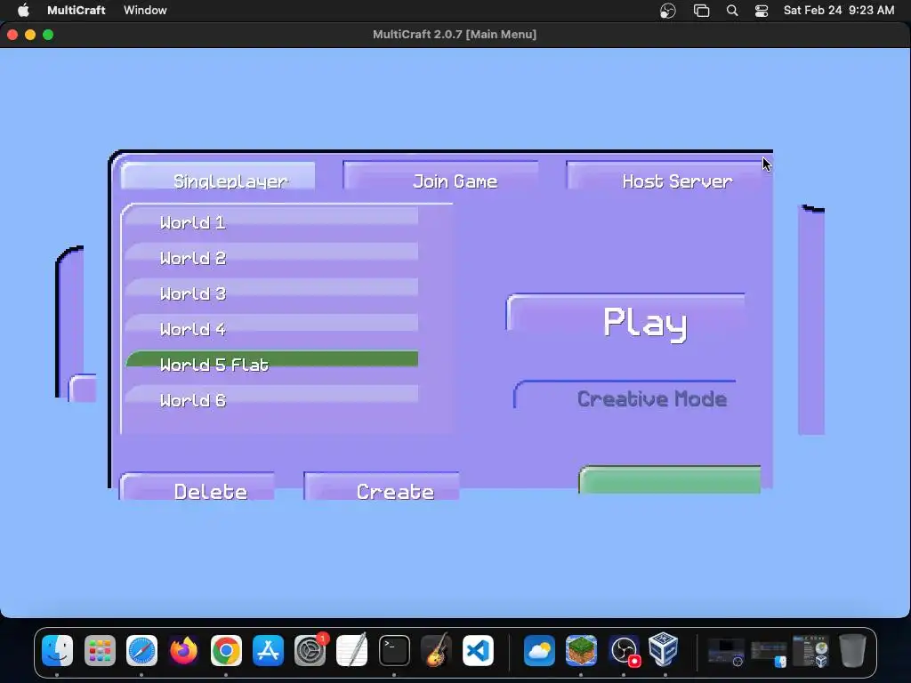The width and height of the screenshot is (911, 683).
Task: Open the MultiCraft menu in menu bar
Action: point(77,10)
